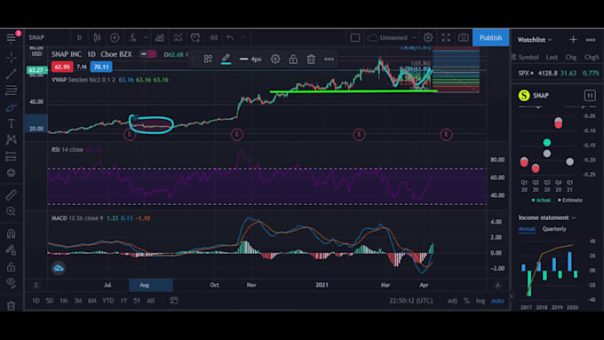604x340 pixels.
Task: Open the candlestick chart style selector
Action: [97, 38]
